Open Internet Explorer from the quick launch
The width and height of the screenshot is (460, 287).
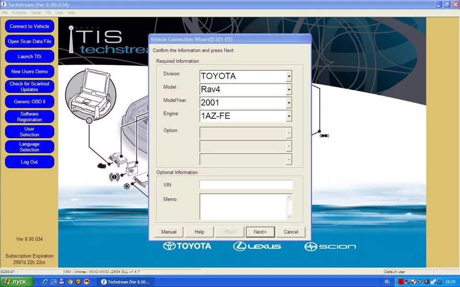(45, 282)
